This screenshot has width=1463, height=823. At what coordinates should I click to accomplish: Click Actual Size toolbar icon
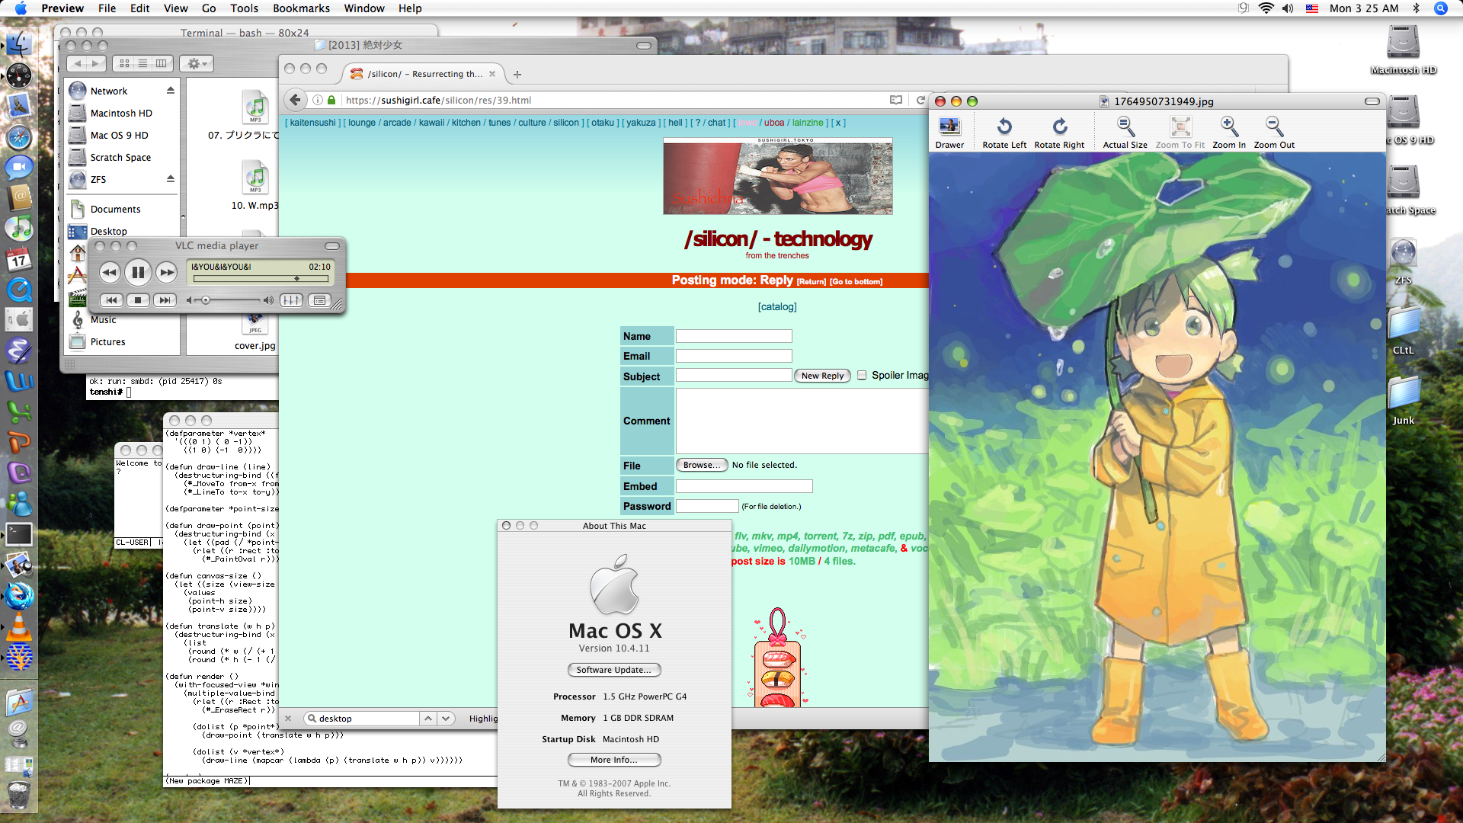click(x=1125, y=132)
